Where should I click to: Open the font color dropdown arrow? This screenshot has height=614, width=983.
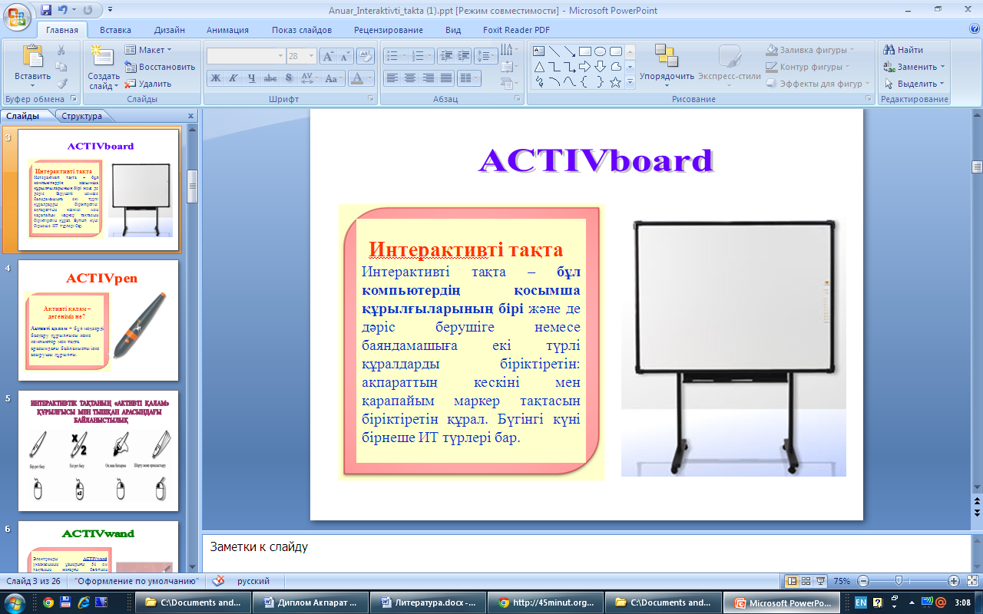(x=369, y=78)
